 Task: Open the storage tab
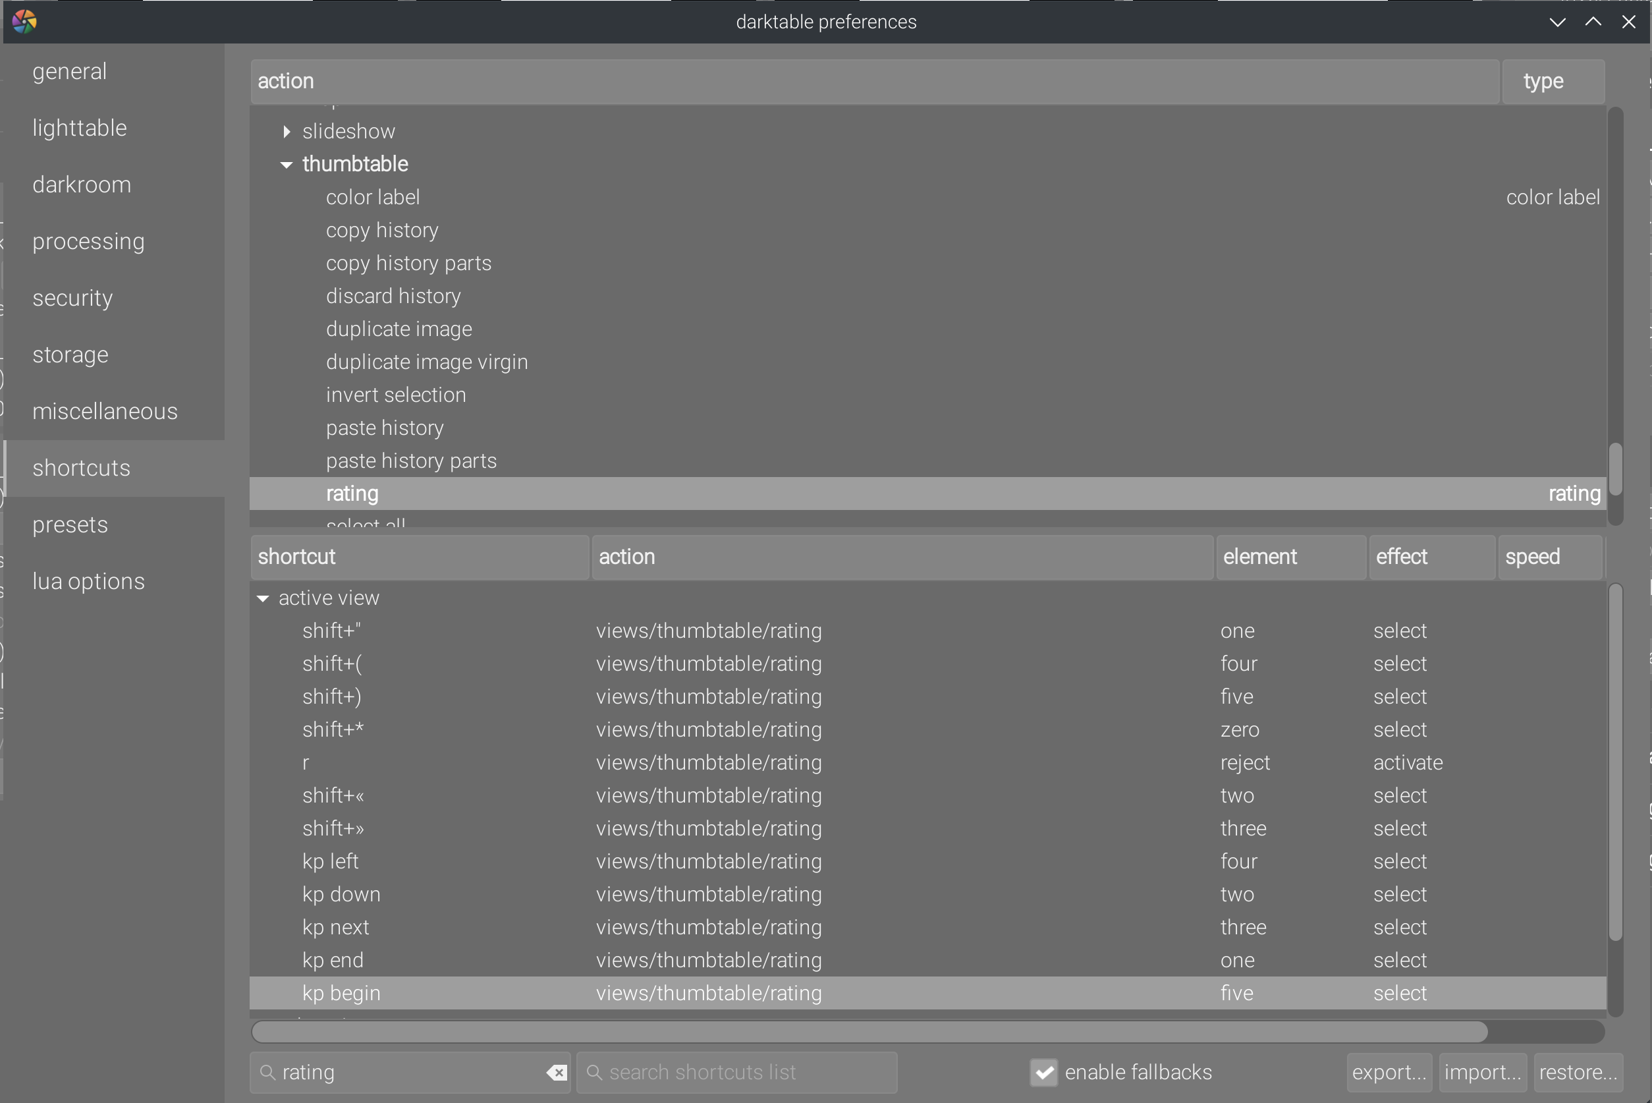(x=115, y=354)
